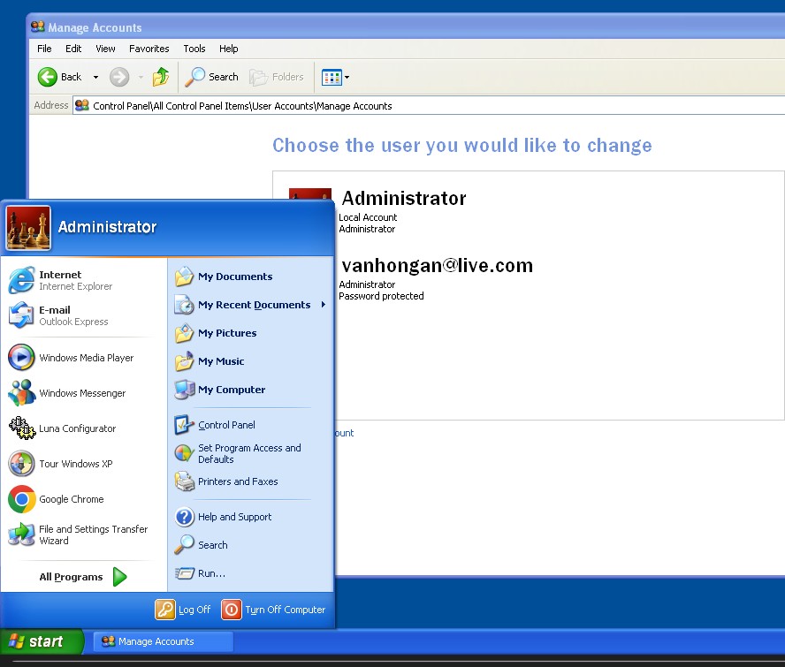Screen dimensions: 785x667
Task: Expand the Views button dropdown
Action: click(347, 78)
